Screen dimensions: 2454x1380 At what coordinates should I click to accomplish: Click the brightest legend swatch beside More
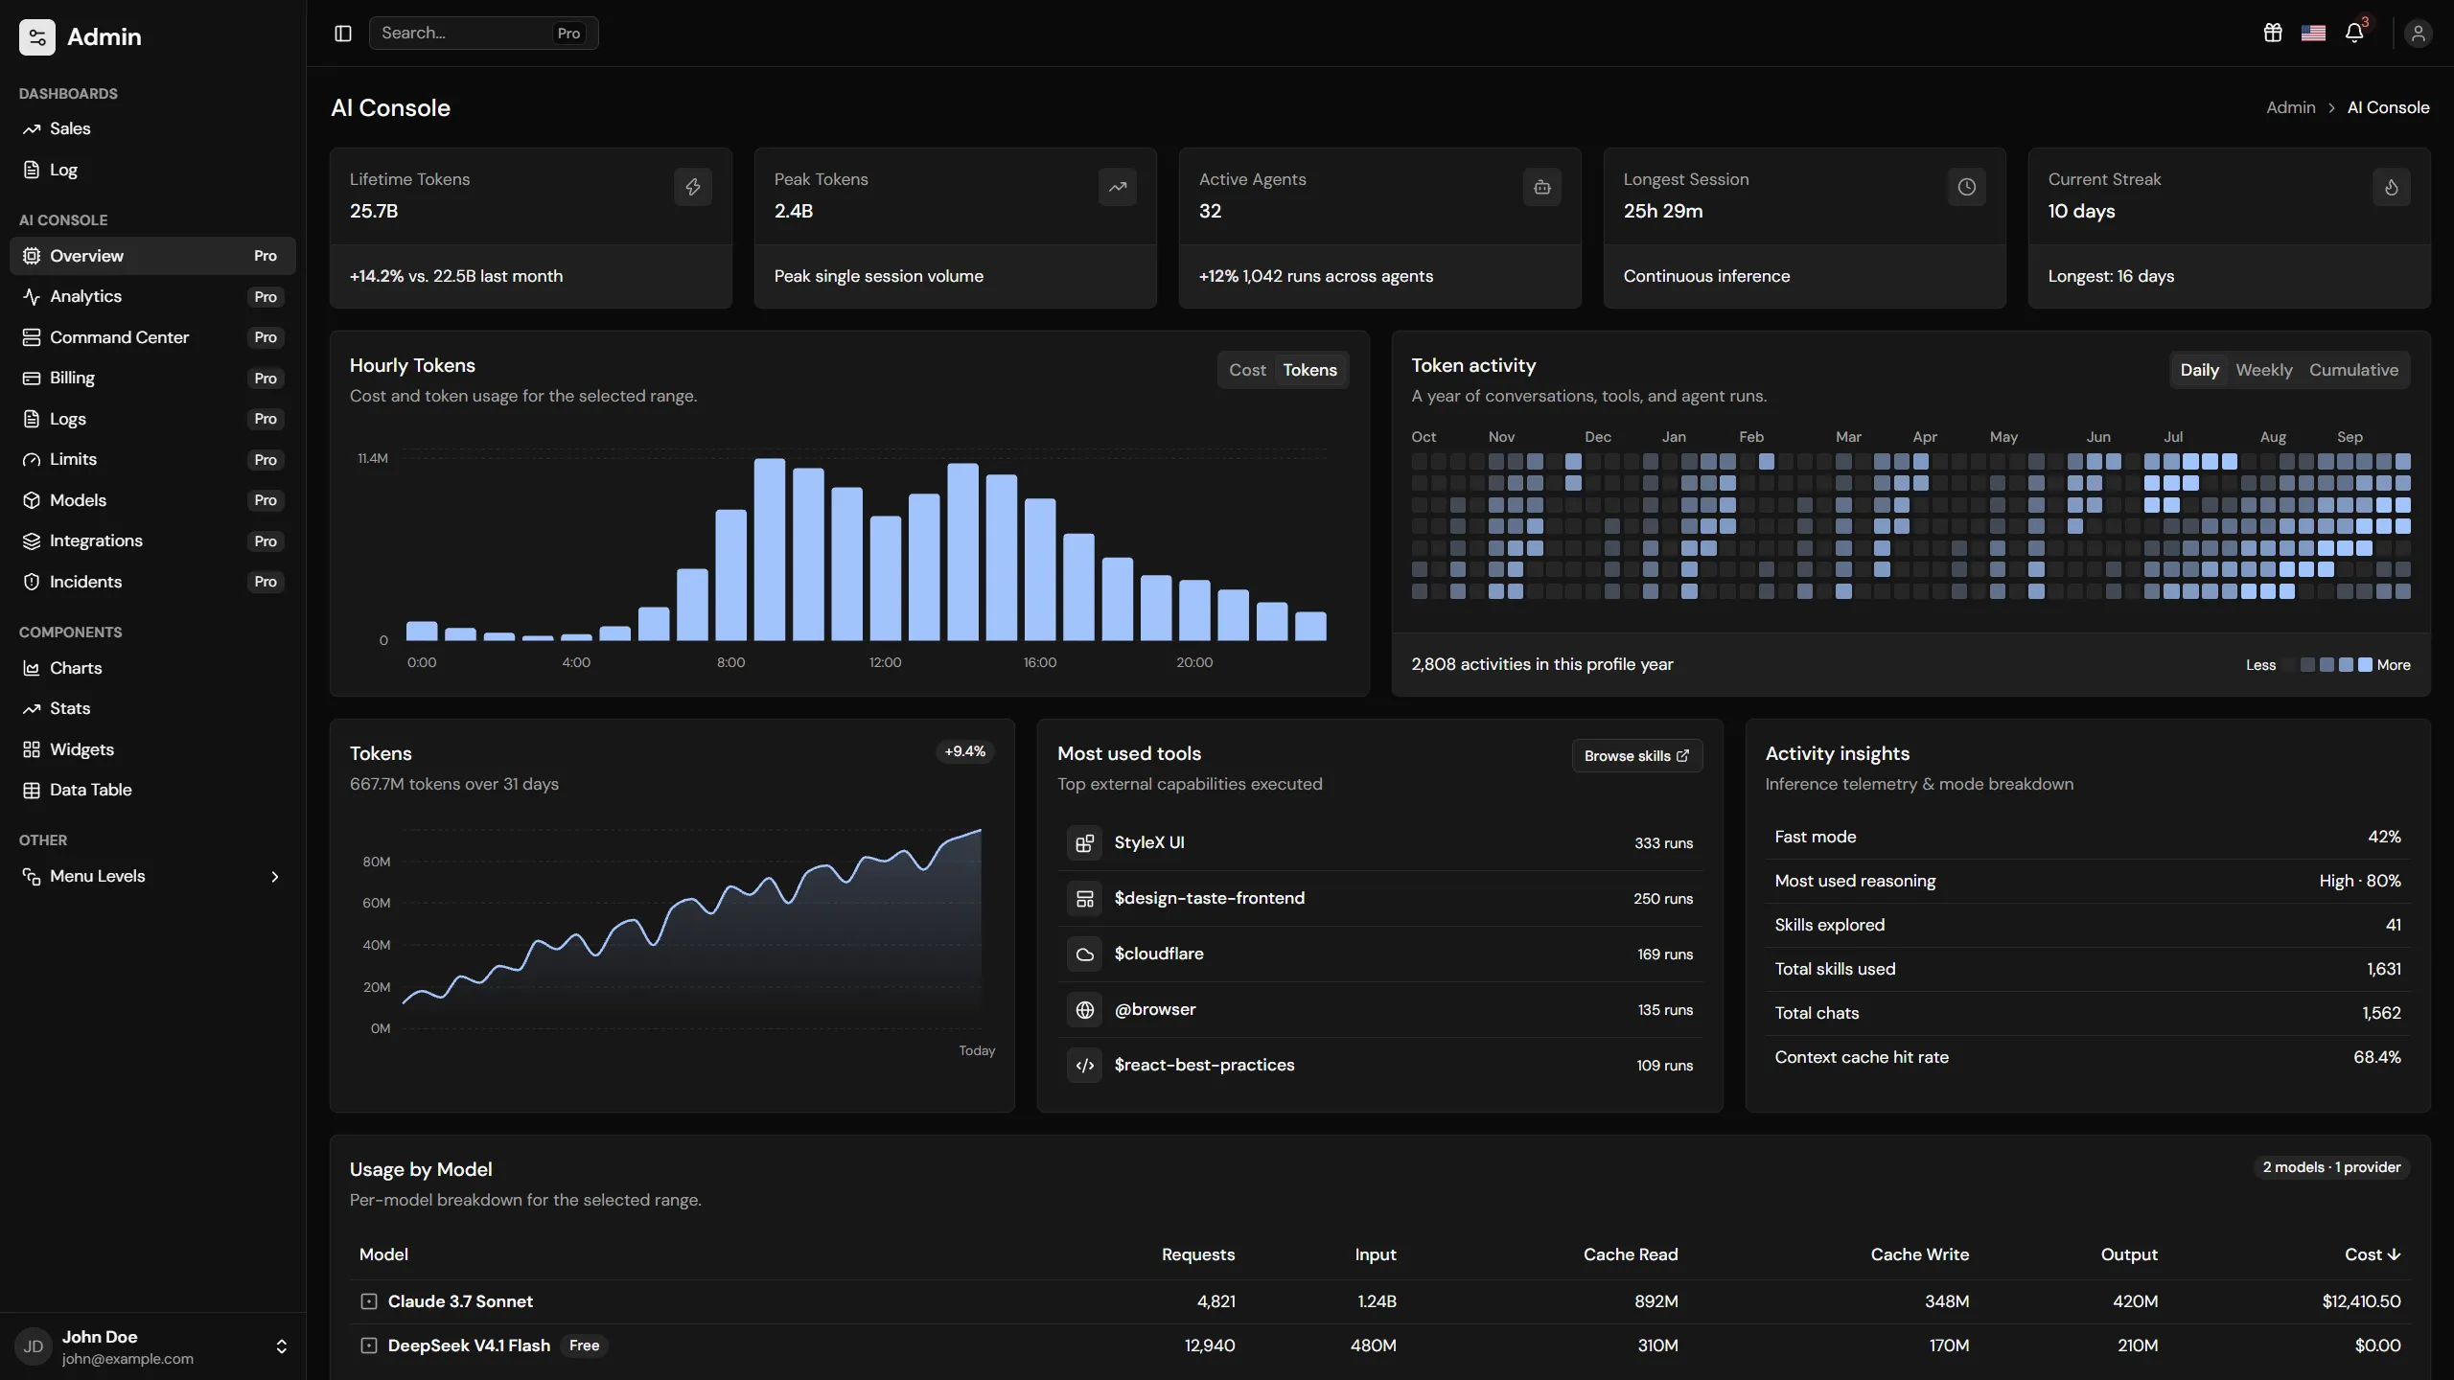click(2365, 665)
